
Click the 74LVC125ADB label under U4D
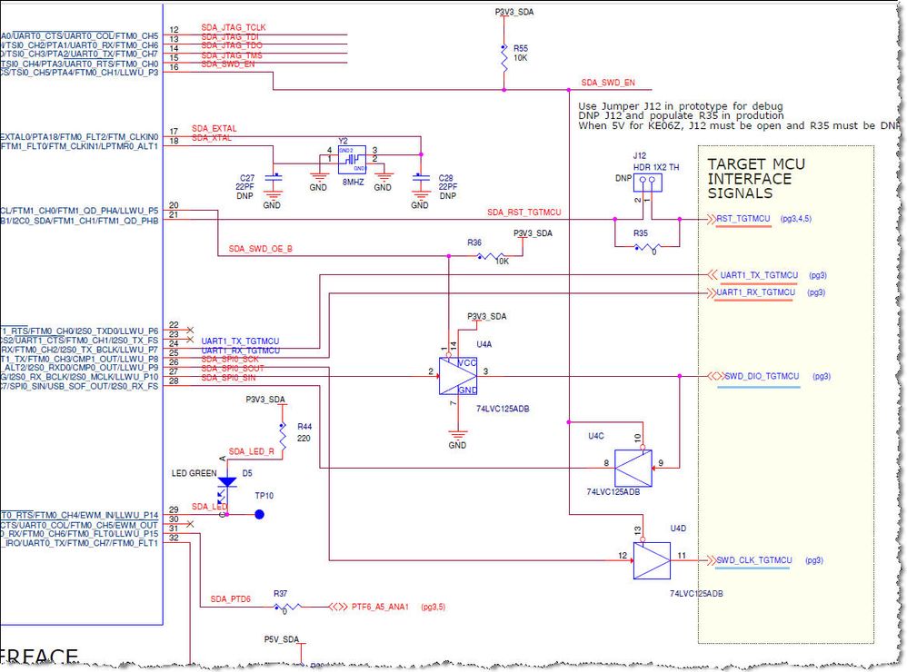(696, 593)
